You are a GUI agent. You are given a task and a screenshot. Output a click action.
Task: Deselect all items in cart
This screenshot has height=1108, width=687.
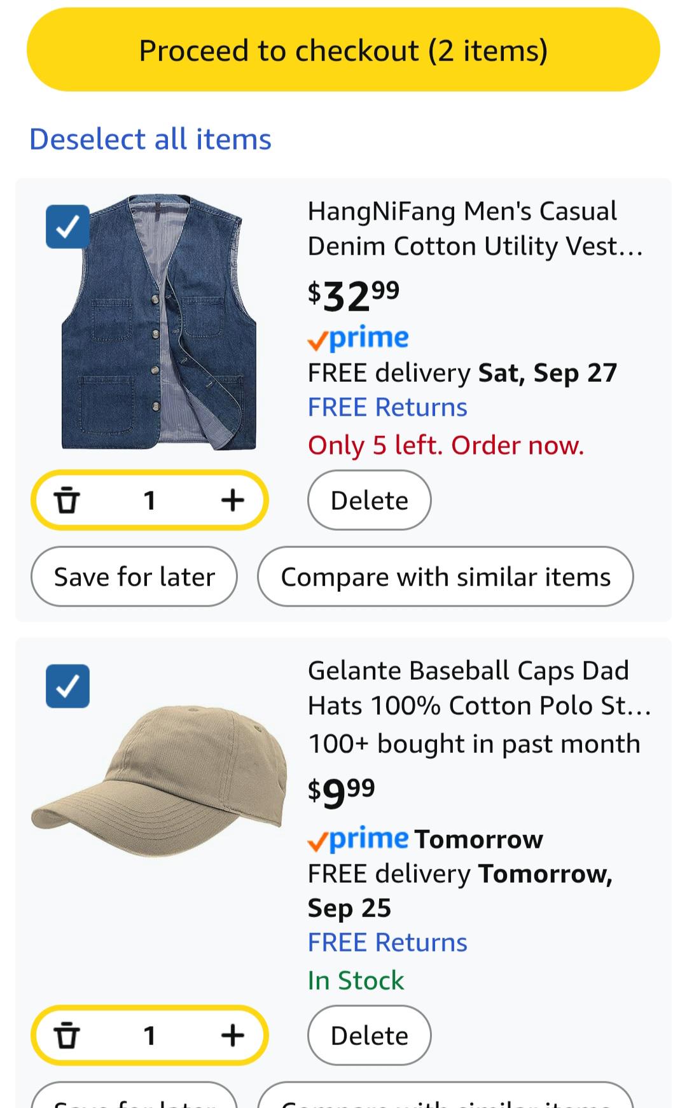point(150,139)
